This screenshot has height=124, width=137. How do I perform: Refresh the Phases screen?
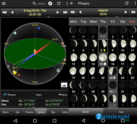127,3
